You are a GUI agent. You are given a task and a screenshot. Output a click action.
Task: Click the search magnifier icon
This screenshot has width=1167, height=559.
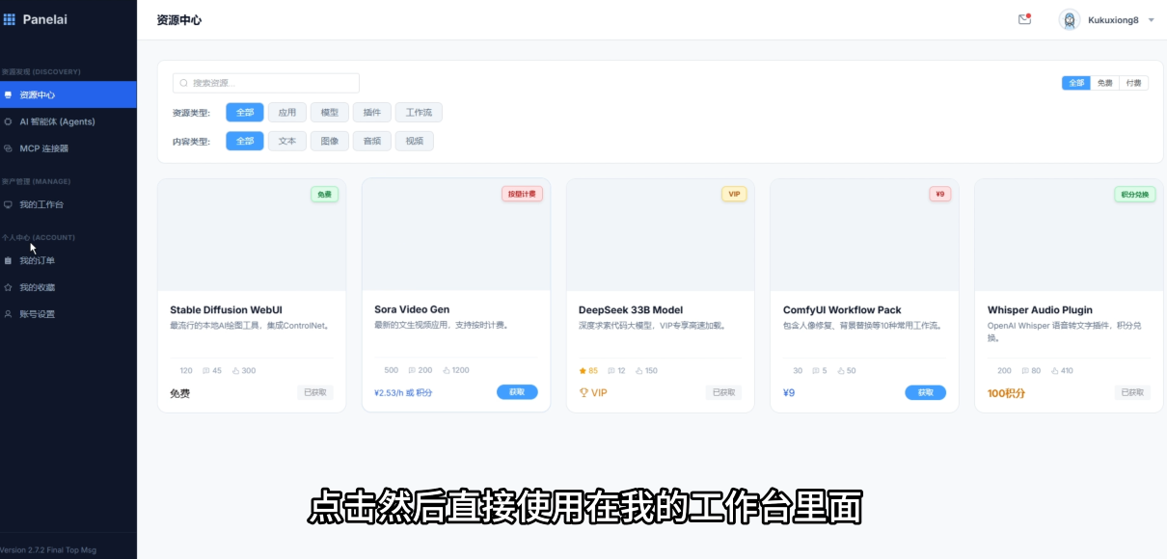pos(183,84)
